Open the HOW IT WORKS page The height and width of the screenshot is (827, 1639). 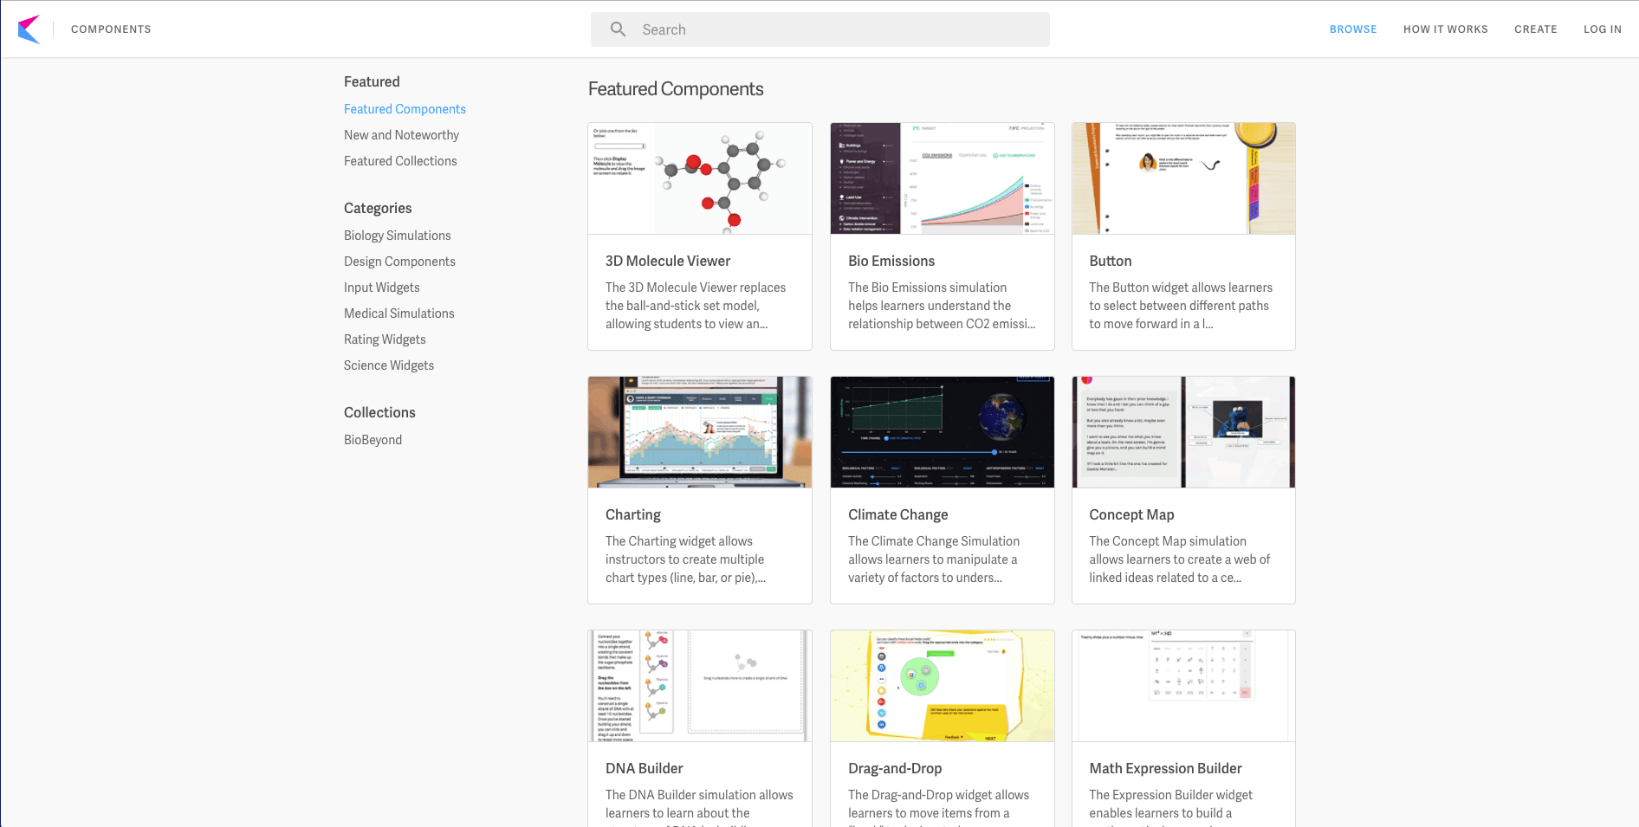1445,29
